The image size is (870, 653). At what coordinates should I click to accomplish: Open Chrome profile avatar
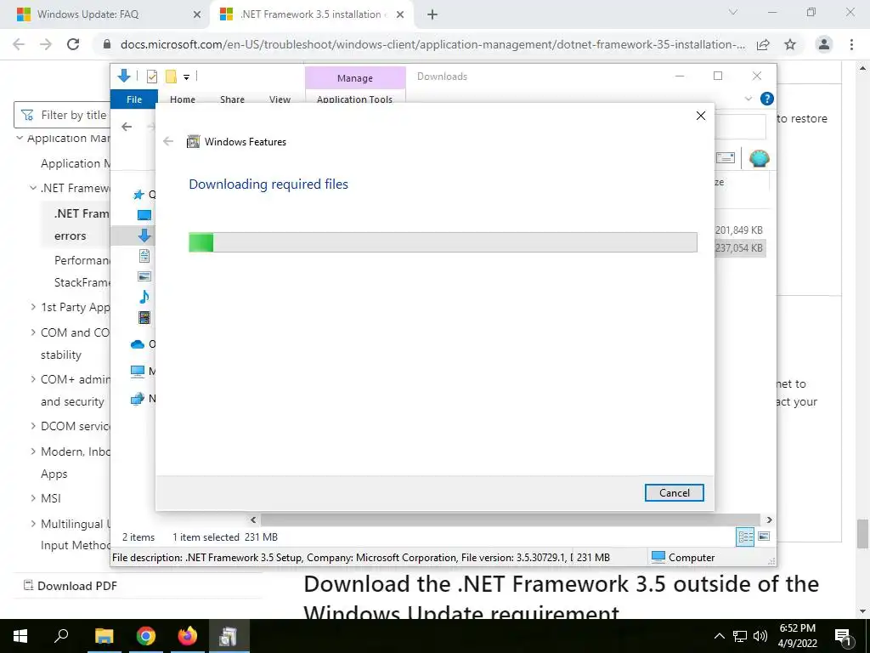click(x=824, y=44)
